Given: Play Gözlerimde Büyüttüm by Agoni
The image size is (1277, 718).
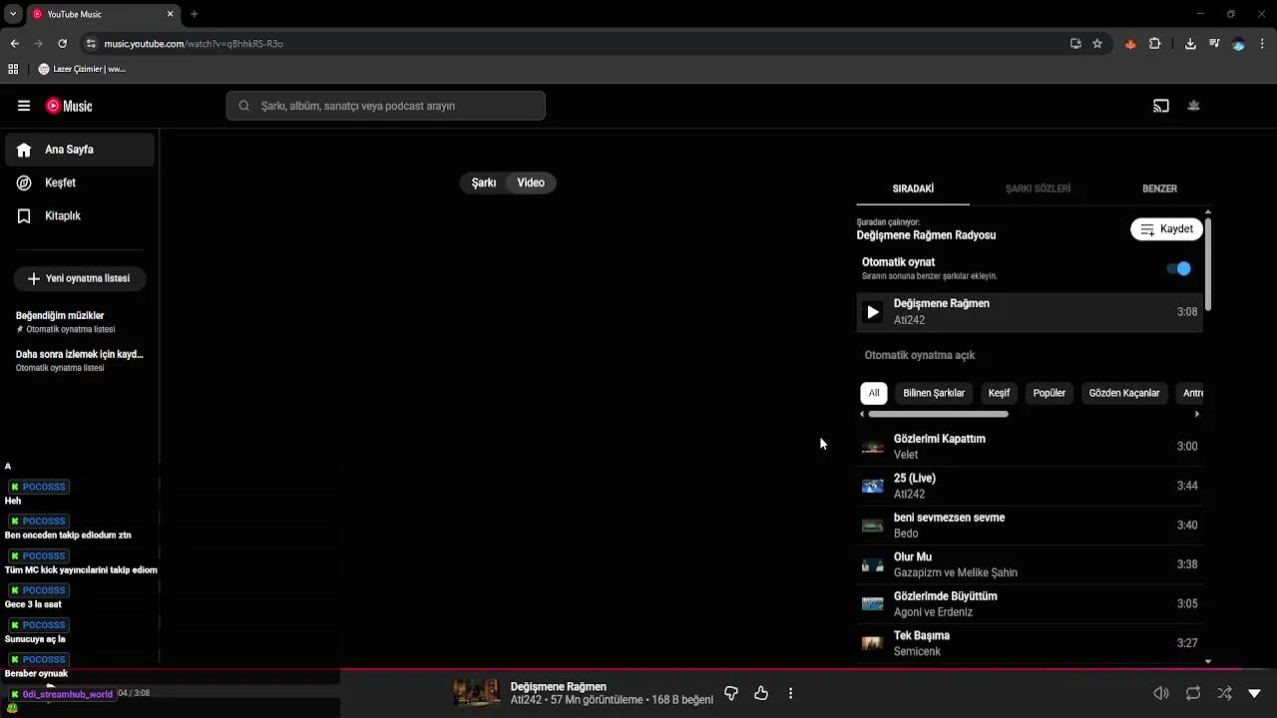Looking at the screenshot, I should click(1030, 604).
